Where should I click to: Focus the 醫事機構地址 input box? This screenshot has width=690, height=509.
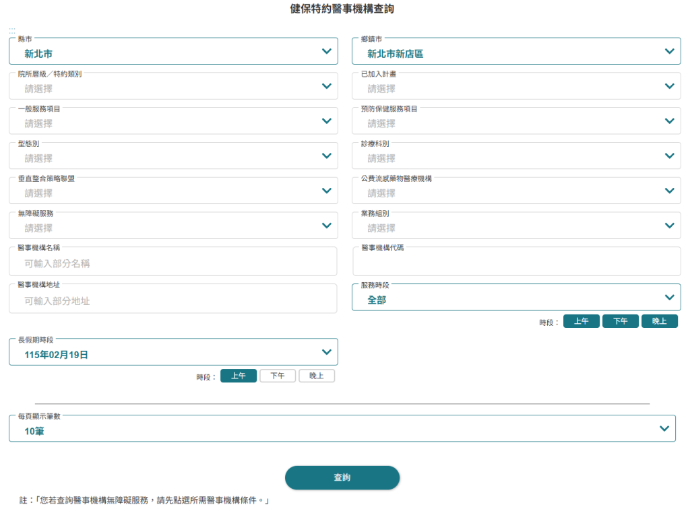click(x=173, y=300)
